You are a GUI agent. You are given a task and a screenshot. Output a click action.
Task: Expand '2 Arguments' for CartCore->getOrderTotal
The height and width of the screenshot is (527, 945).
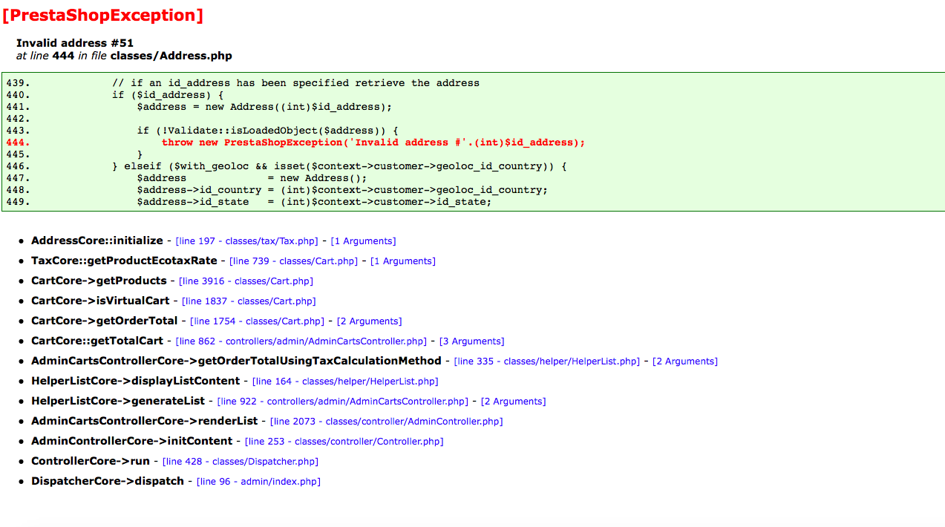coord(370,321)
